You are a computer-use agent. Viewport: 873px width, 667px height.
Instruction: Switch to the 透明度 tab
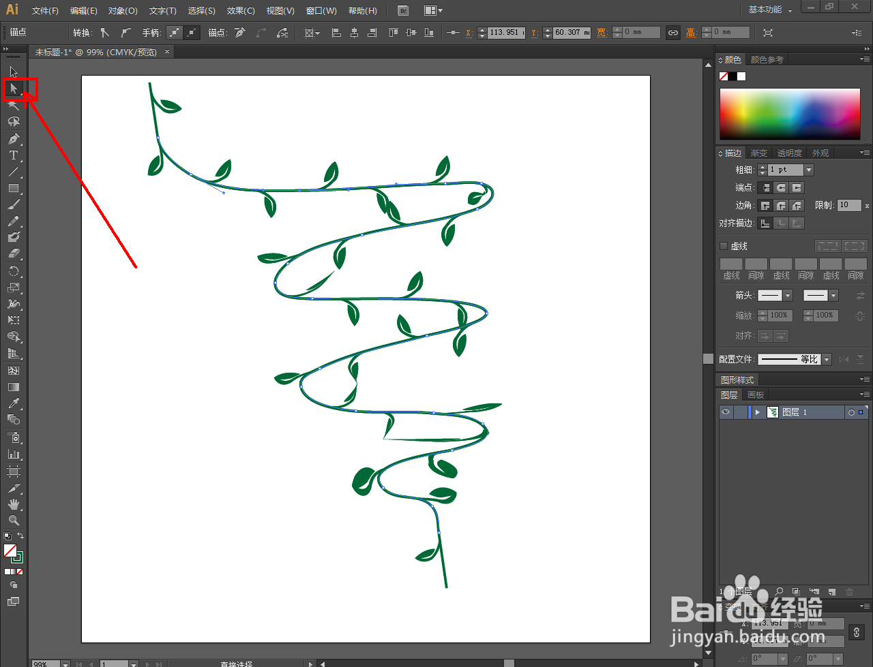click(x=789, y=153)
